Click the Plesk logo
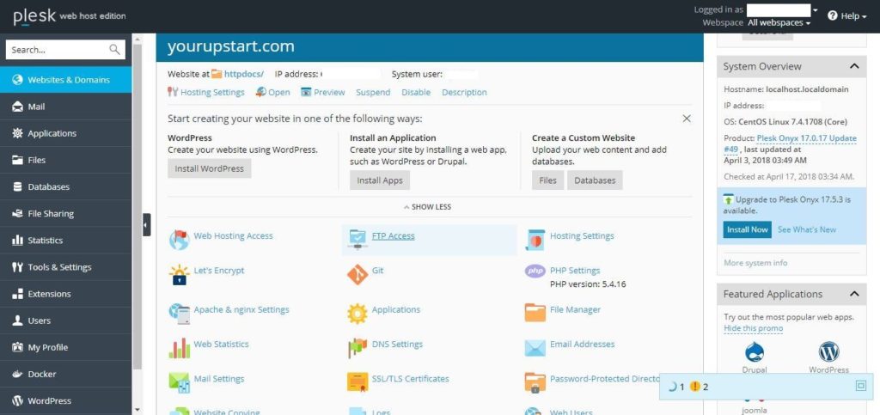This screenshot has width=880, height=415. coord(34,16)
